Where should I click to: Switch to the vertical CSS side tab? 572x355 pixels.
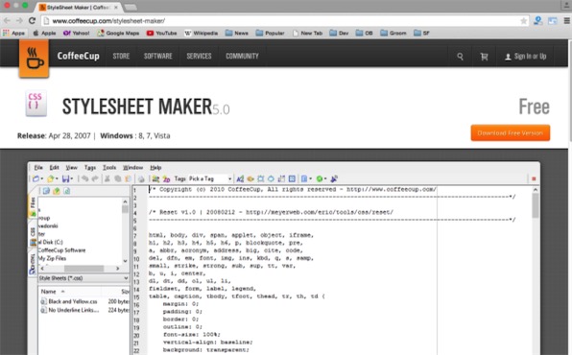click(33, 236)
